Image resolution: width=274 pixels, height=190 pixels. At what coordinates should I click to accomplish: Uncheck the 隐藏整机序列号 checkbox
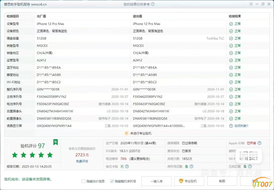tap(112, 181)
